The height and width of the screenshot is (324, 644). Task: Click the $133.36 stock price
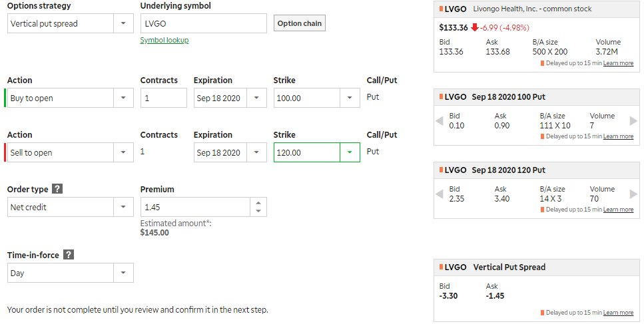point(454,27)
